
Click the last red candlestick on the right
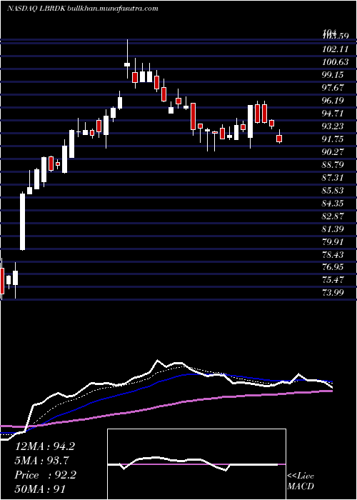tap(279, 139)
